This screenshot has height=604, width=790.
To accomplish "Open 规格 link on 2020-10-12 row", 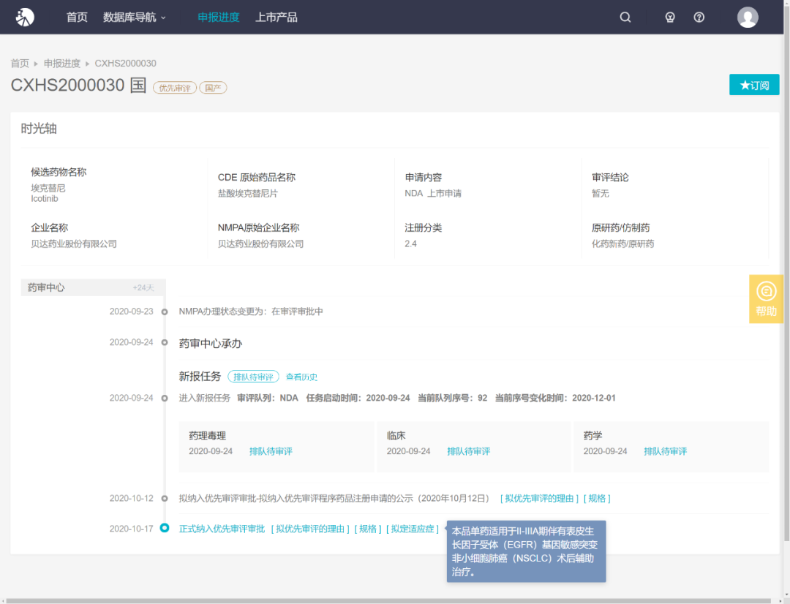I will coord(597,499).
